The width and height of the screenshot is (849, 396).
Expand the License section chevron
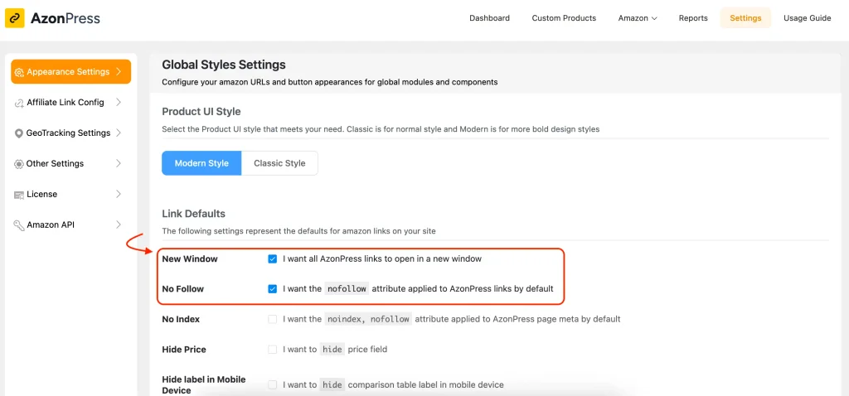coord(119,194)
